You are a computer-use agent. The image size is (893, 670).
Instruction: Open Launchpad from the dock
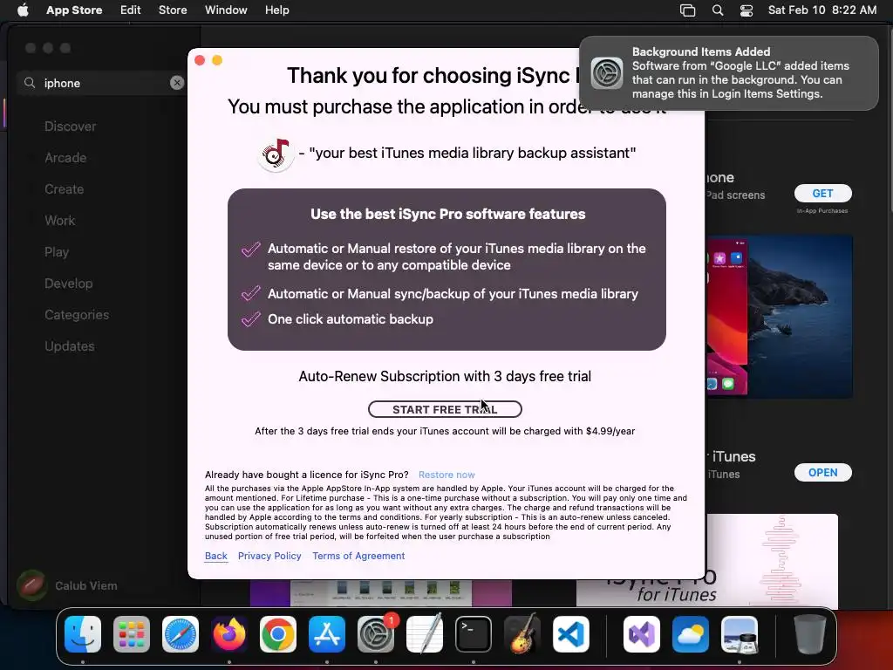(x=132, y=634)
